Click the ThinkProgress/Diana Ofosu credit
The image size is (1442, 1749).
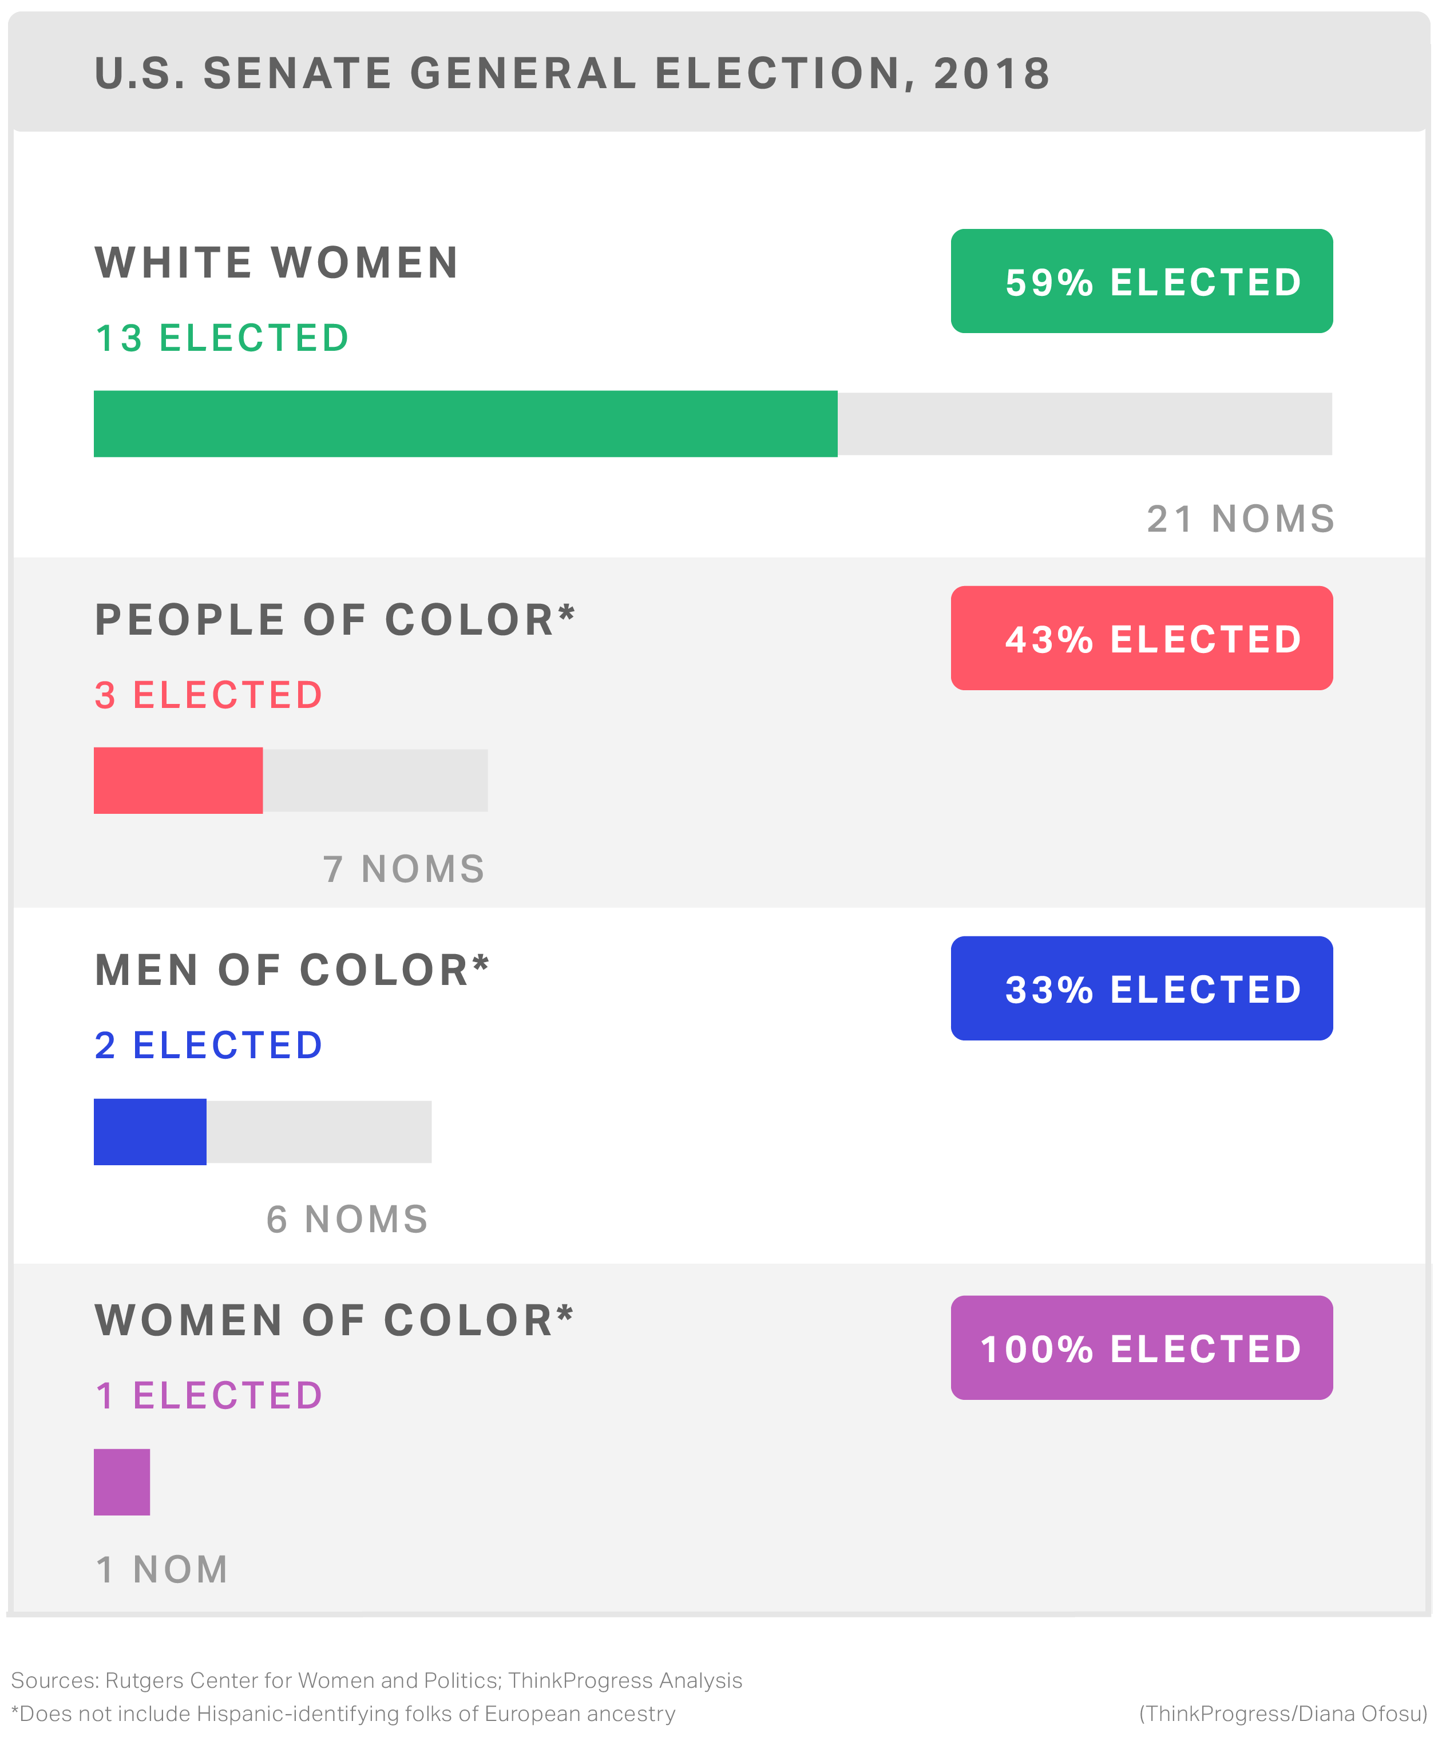(x=1282, y=1714)
